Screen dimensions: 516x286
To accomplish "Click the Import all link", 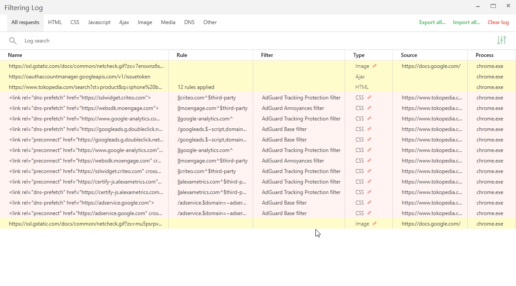I will [x=466, y=22].
